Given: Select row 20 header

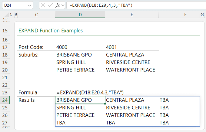Looking at the screenshot, I should (5, 70).
